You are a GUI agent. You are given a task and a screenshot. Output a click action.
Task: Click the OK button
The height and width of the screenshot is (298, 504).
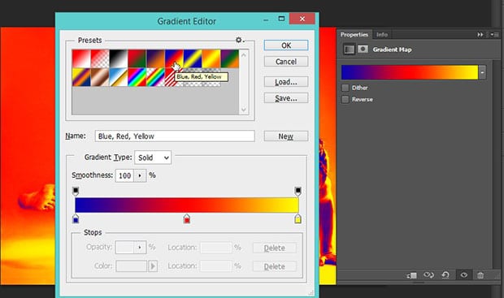286,45
